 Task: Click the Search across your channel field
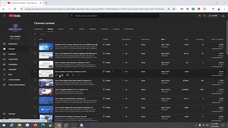(114, 16)
